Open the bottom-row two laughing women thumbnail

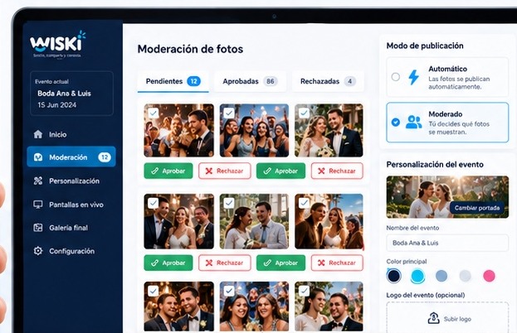254,306
